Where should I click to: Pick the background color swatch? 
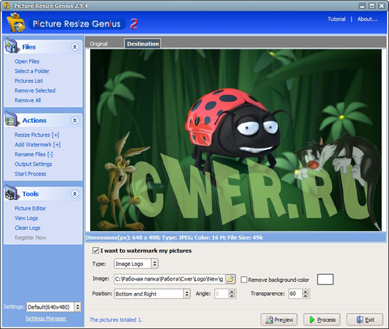click(x=325, y=280)
